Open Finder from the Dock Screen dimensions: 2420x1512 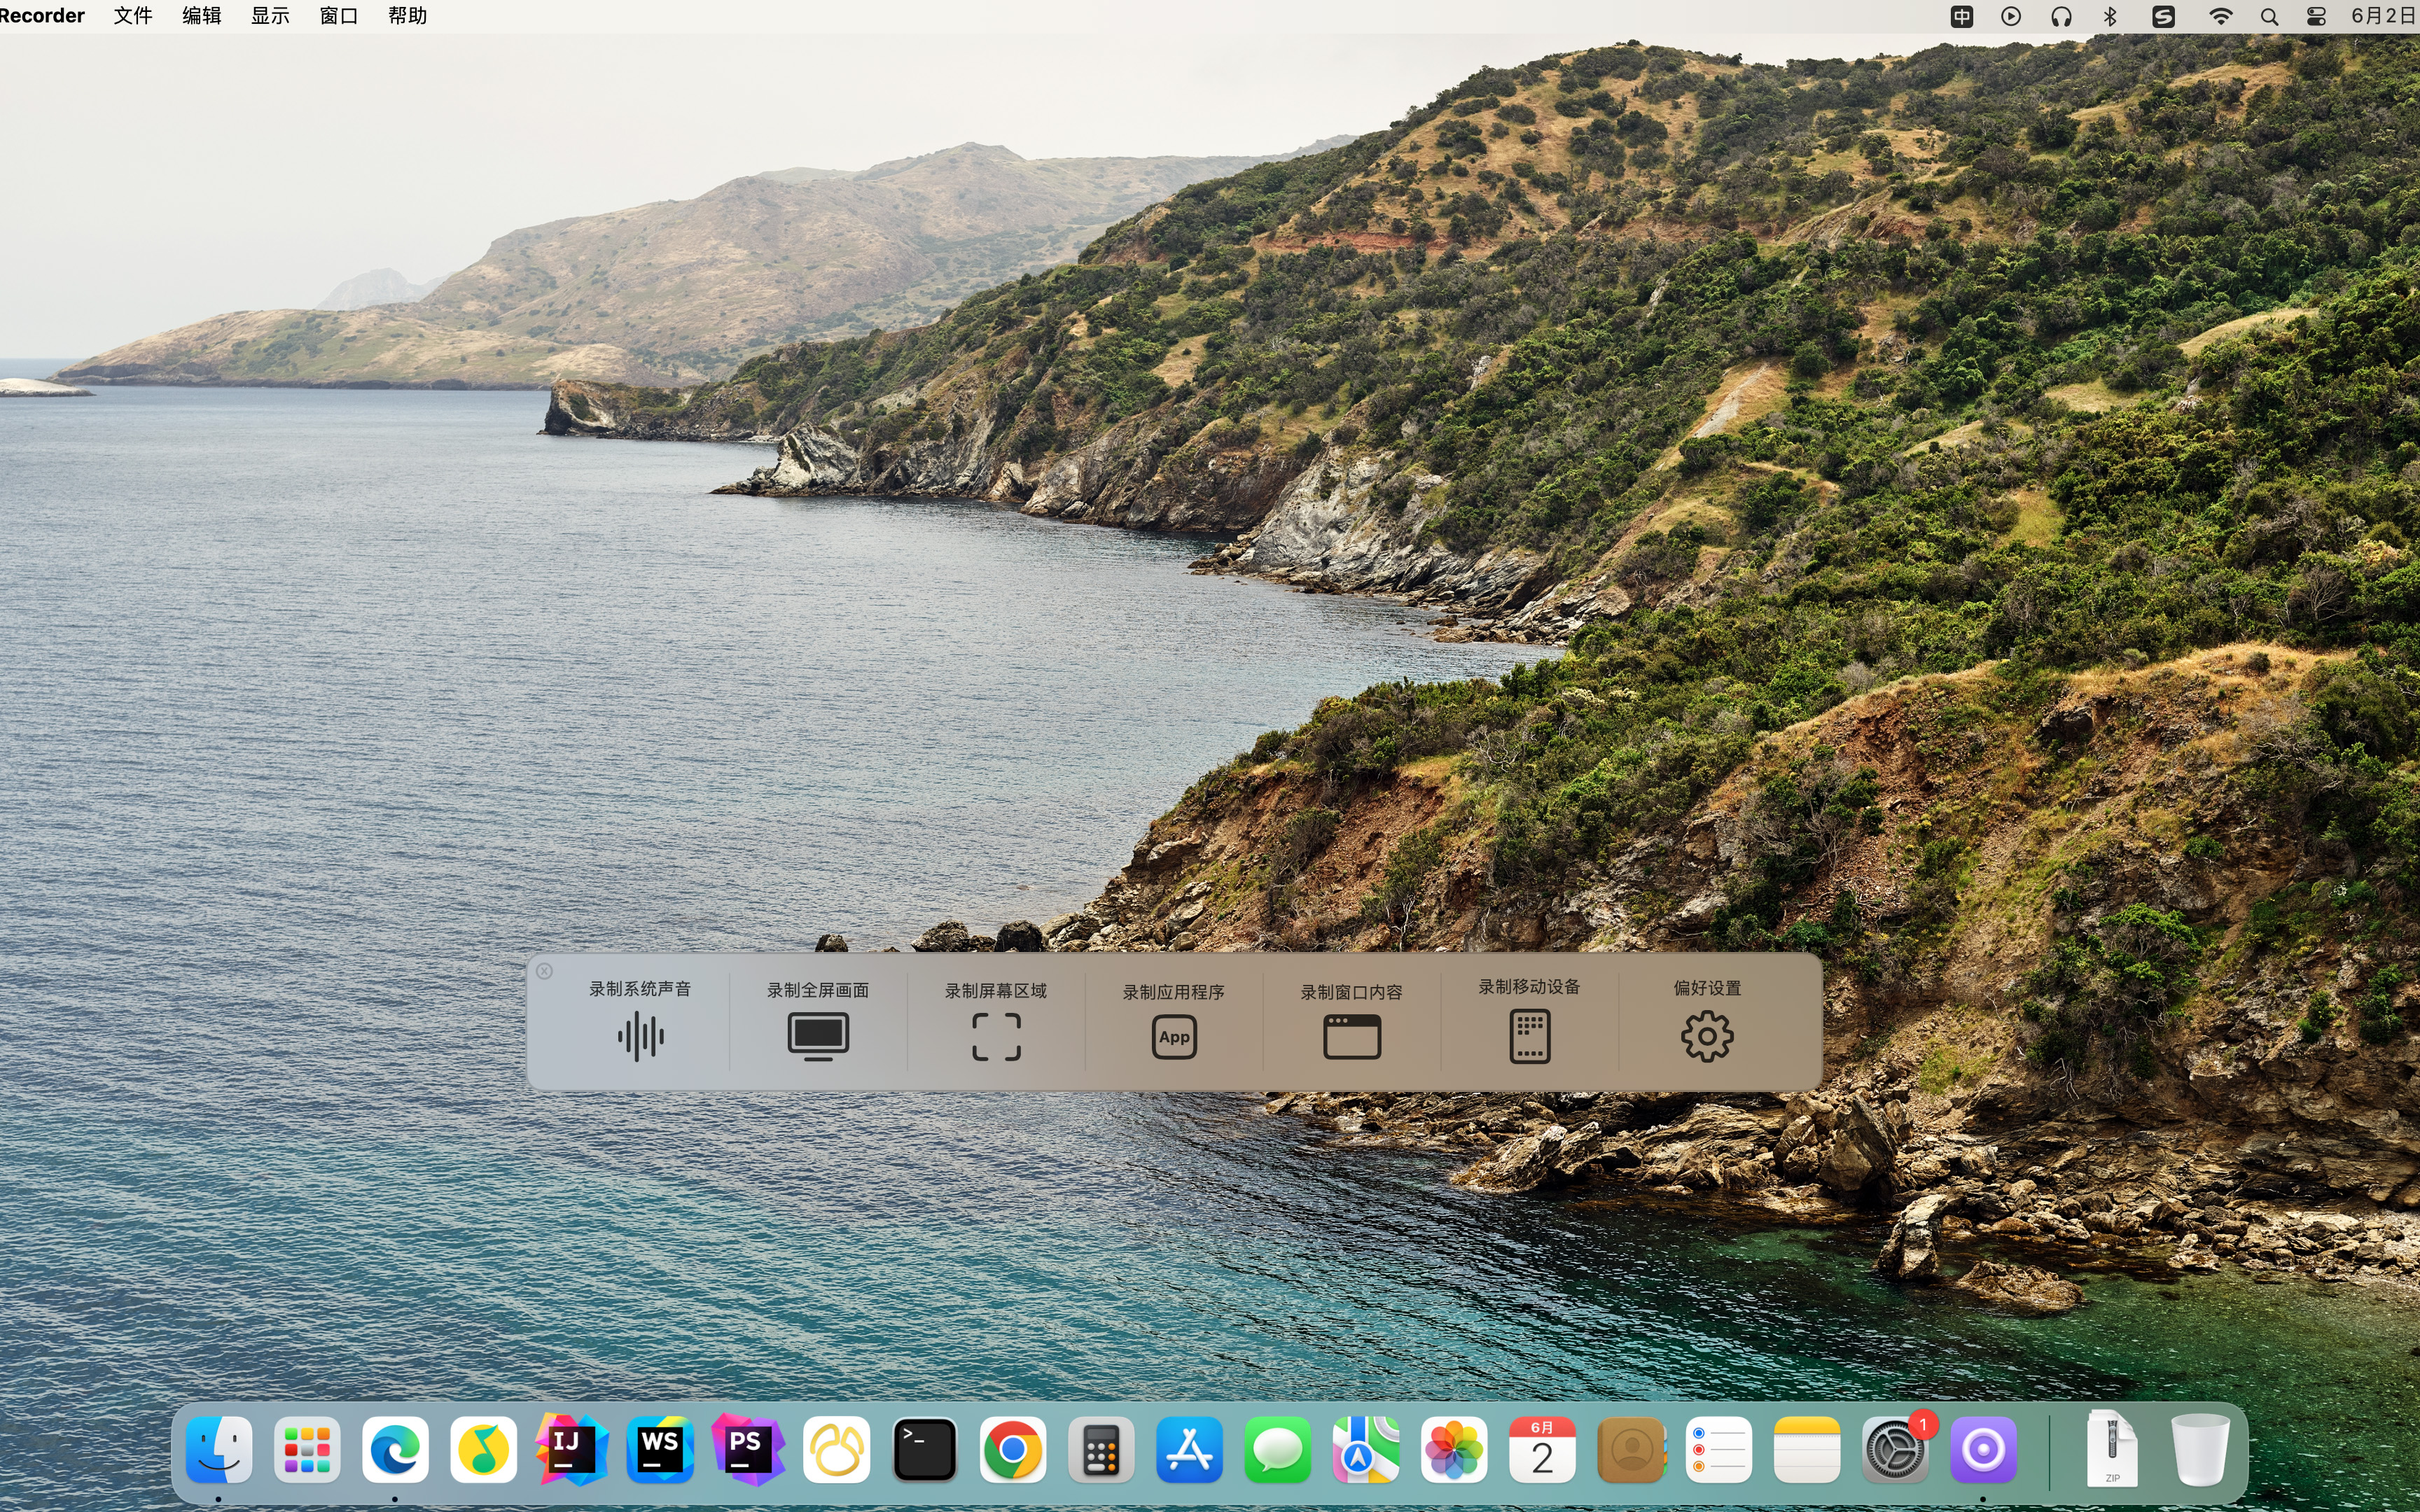click(x=219, y=1450)
